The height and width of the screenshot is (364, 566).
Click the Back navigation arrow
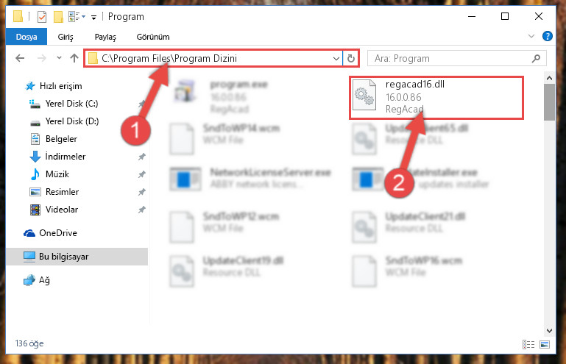(20, 58)
